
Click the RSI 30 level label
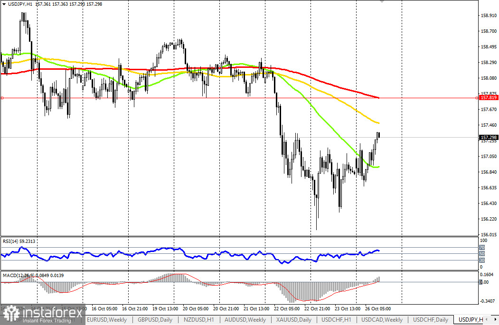point(482,260)
